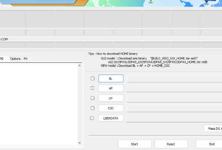Tick the AP checkbox
Screen dimensions: 222x150
pos(92,88)
